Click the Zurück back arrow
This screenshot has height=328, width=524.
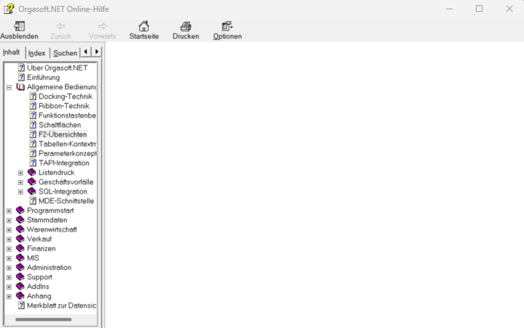[x=61, y=26]
